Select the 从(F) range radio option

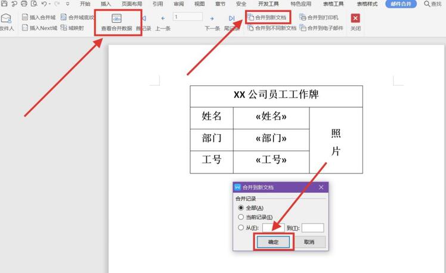pos(241,228)
